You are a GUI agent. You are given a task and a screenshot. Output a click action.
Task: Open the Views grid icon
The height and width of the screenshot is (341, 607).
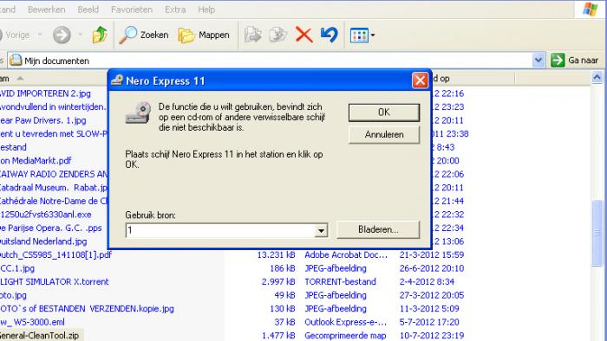tap(359, 35)
